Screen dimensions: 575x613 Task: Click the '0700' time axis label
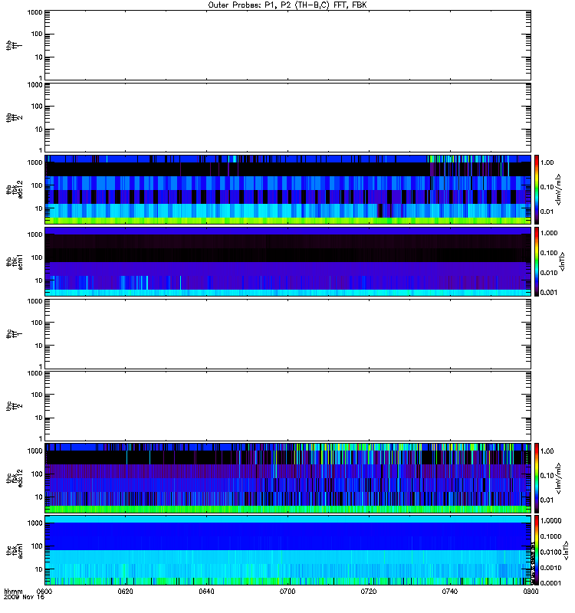tap(287, 592)
